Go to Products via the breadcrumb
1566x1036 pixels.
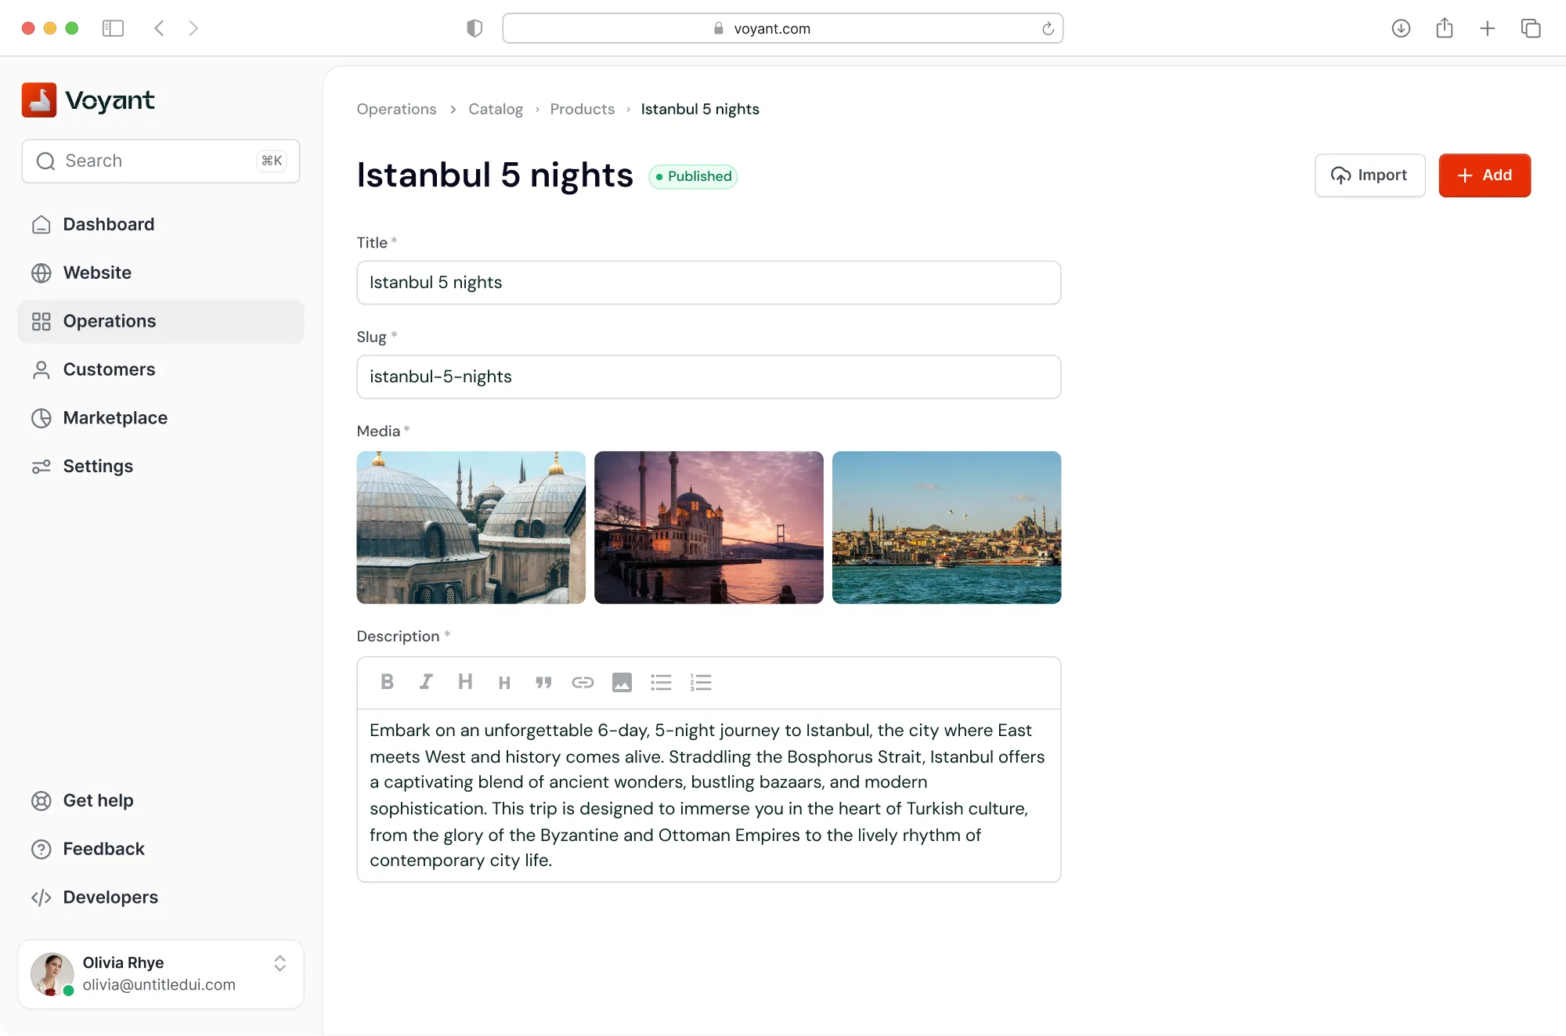[582, 109]
